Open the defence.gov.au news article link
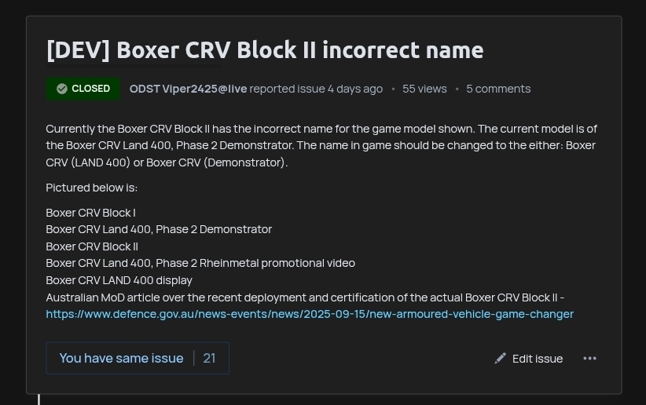This screenshot has height=405, width=646. point(310,314)
